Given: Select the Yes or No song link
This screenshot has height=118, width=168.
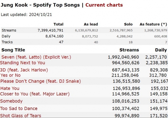Looking at the screenshot, I should [x=10, y=75].
